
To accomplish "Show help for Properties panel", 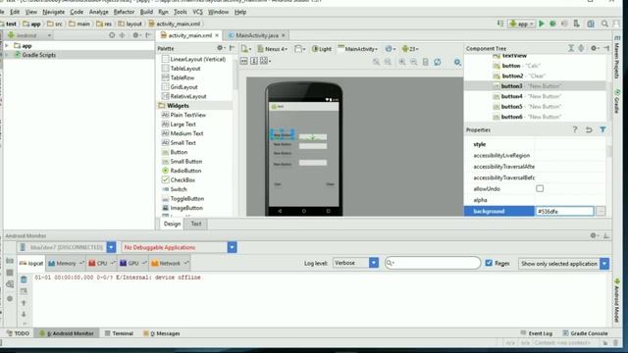I will point(575,129).
